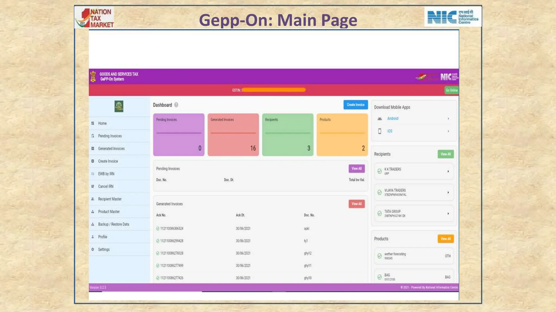This screenshot has width=556, height=312.
Task: Open Backup / Restore Data menu item
Action: 119,224
